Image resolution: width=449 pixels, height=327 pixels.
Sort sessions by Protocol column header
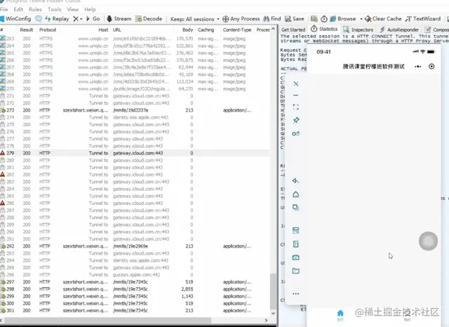coord(48,29)
